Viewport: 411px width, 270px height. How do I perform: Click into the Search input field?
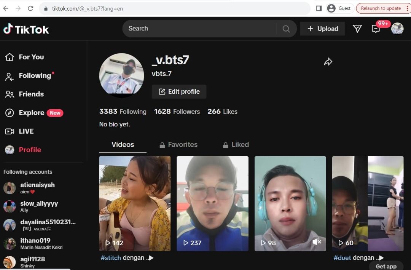(200, 29)
